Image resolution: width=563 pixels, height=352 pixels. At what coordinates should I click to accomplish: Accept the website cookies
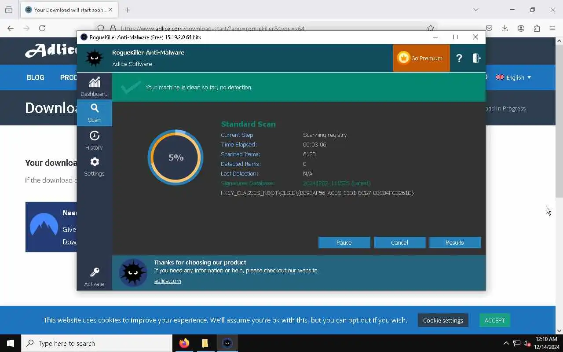495,320
